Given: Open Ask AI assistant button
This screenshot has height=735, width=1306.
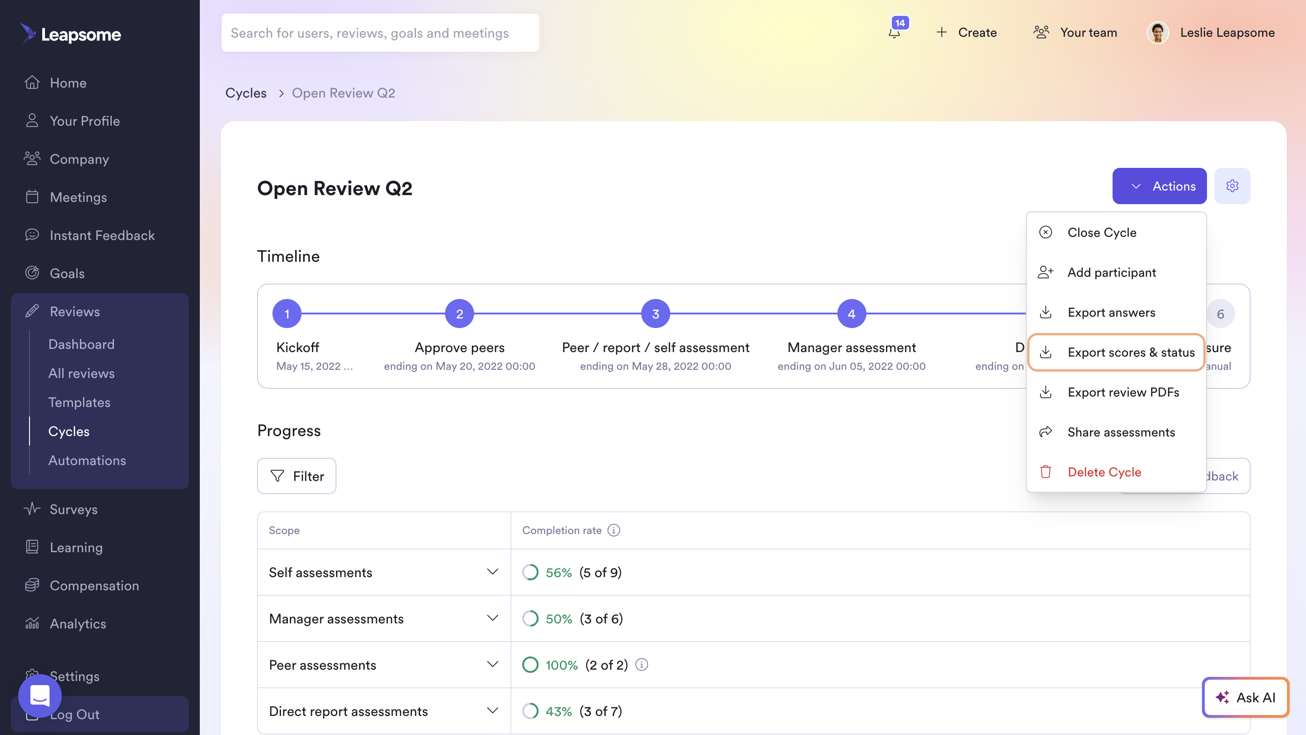Looking at the screenshot, I should pos(1245,697).
